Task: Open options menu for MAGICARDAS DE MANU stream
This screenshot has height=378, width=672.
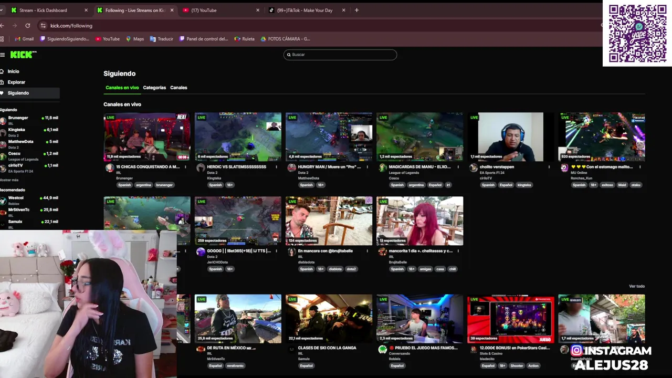Action: (x=458, y=167)
